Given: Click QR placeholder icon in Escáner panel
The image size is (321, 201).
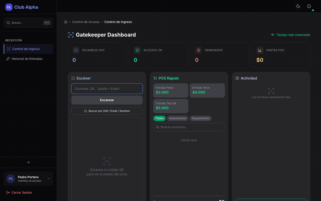Looking at the screenshot, I should point(107,161).
